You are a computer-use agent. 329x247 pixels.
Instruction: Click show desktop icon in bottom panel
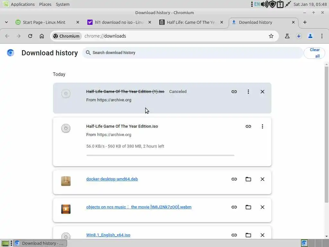(5, 243)
